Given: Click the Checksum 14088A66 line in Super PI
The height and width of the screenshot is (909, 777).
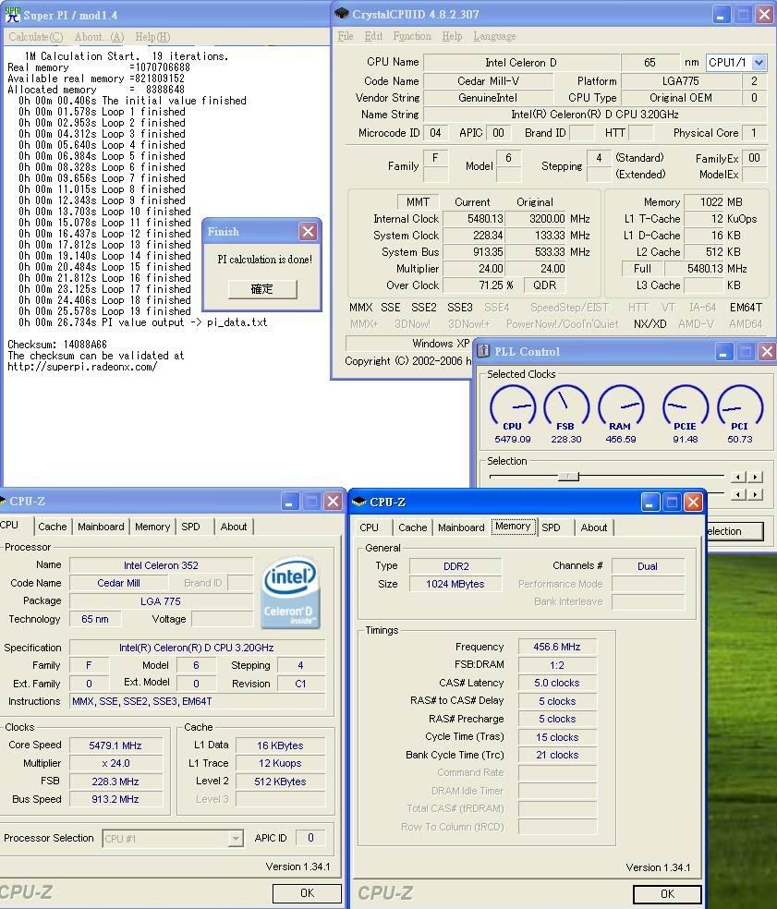Looking at the screenshot, I should pos(57,345).
